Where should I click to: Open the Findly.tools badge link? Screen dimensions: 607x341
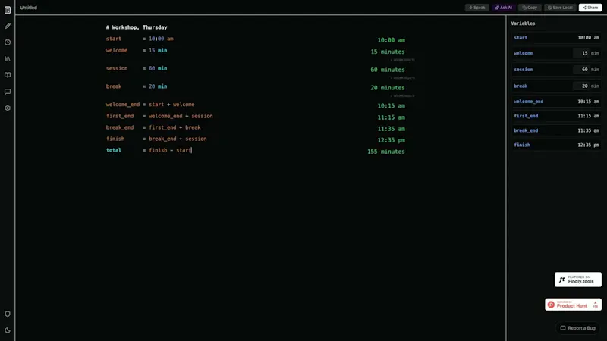pyautogui.click(x=578, y=280)
